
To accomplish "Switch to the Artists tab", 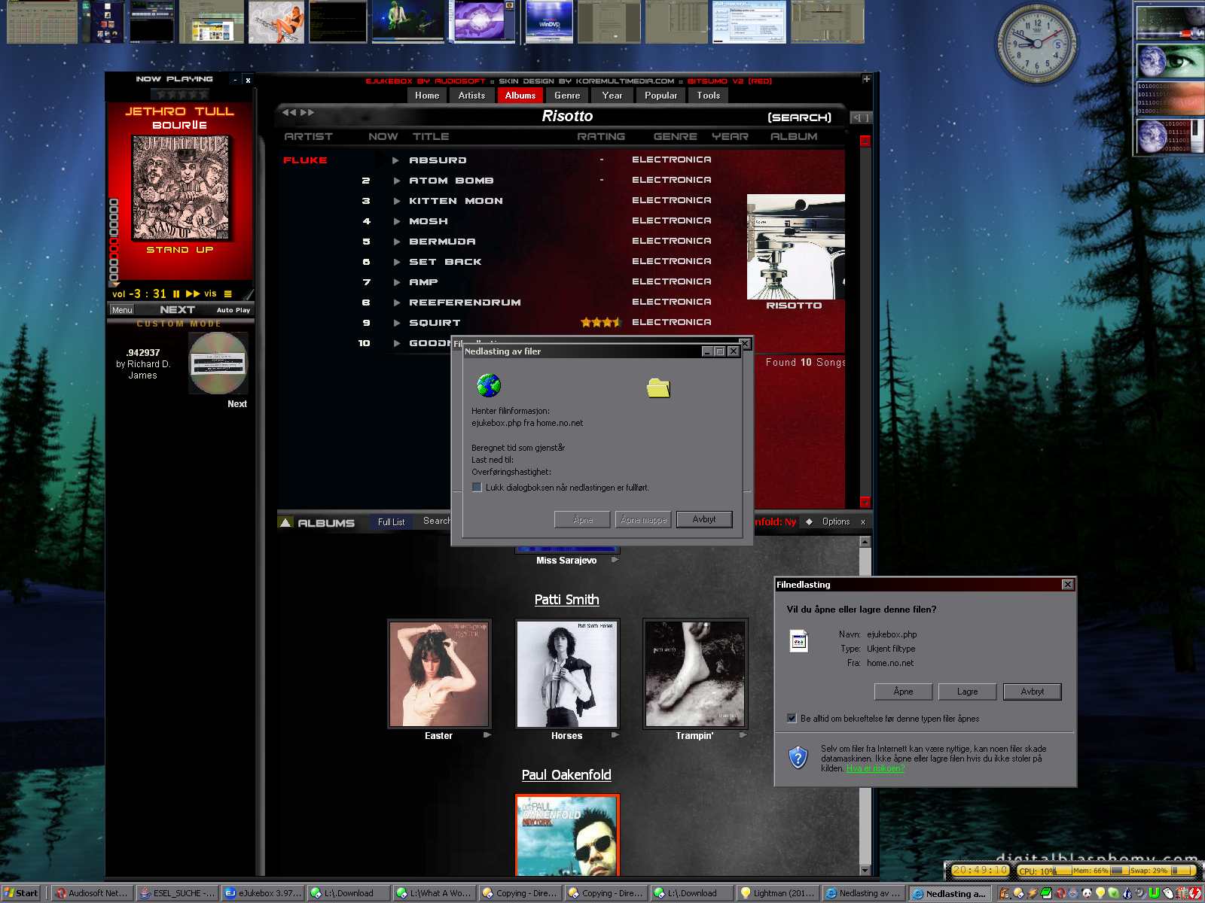I will (x=471, y=96).
